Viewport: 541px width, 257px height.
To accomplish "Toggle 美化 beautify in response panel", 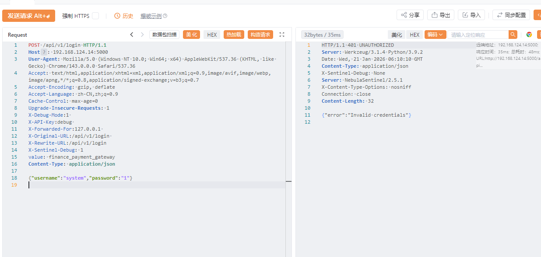I will tap(397, 35).
